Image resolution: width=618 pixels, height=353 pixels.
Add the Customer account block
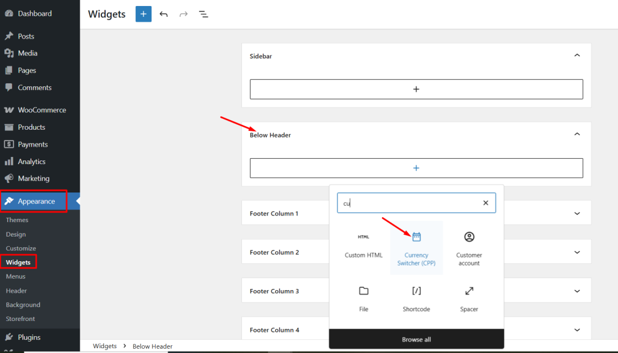(469, 248)
